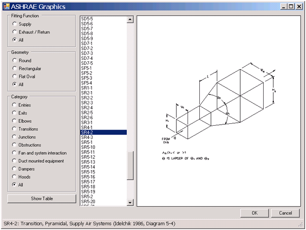Select fitting SR2-5 in the list
Screen dimensions: 306x230
point(103,113)
